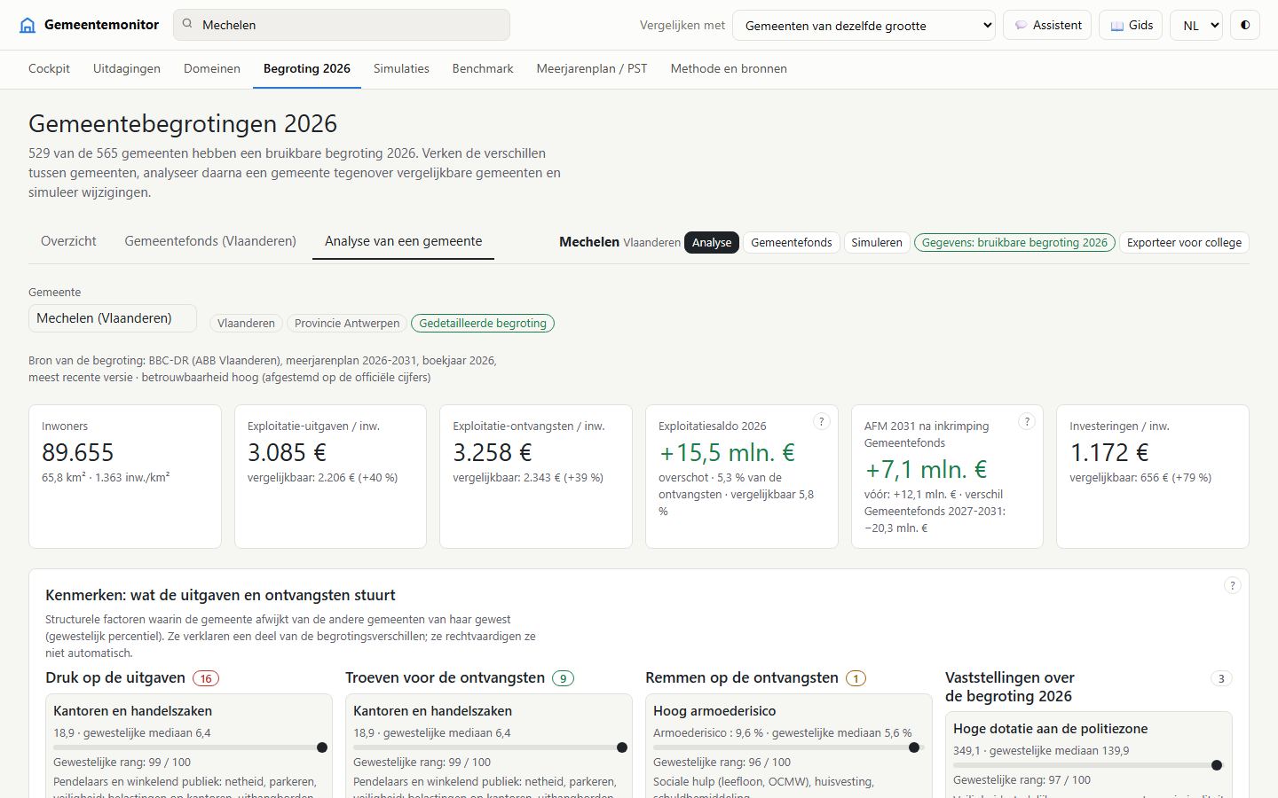Go to the Cockpit tab
The width and height of the screenshot is (1278, 798).
(49, 68)
